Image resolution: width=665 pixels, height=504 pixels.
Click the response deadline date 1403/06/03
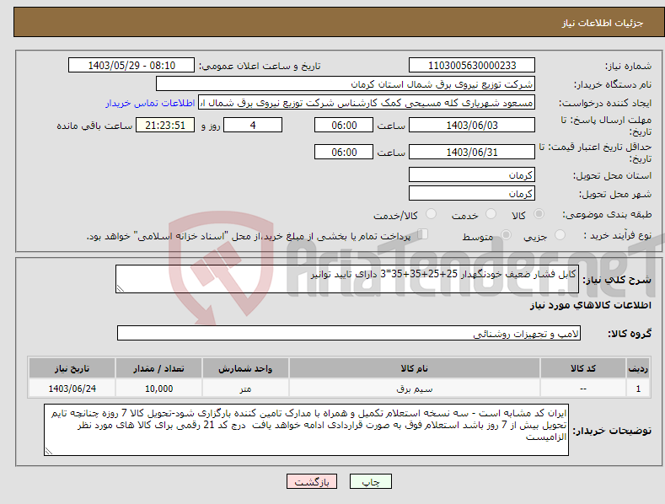pyautogui.click(x=472, y=125)
